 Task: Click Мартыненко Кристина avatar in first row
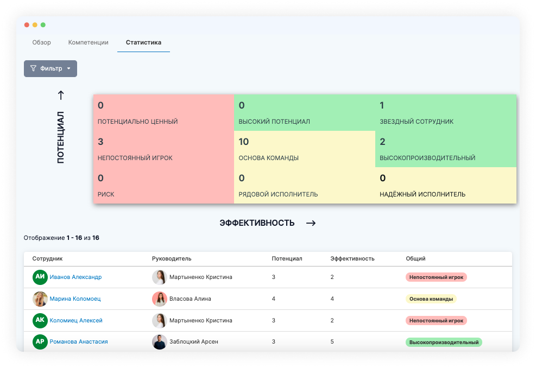(159, 277)
